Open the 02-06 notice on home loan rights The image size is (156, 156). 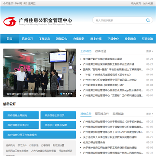coord(110,148)
